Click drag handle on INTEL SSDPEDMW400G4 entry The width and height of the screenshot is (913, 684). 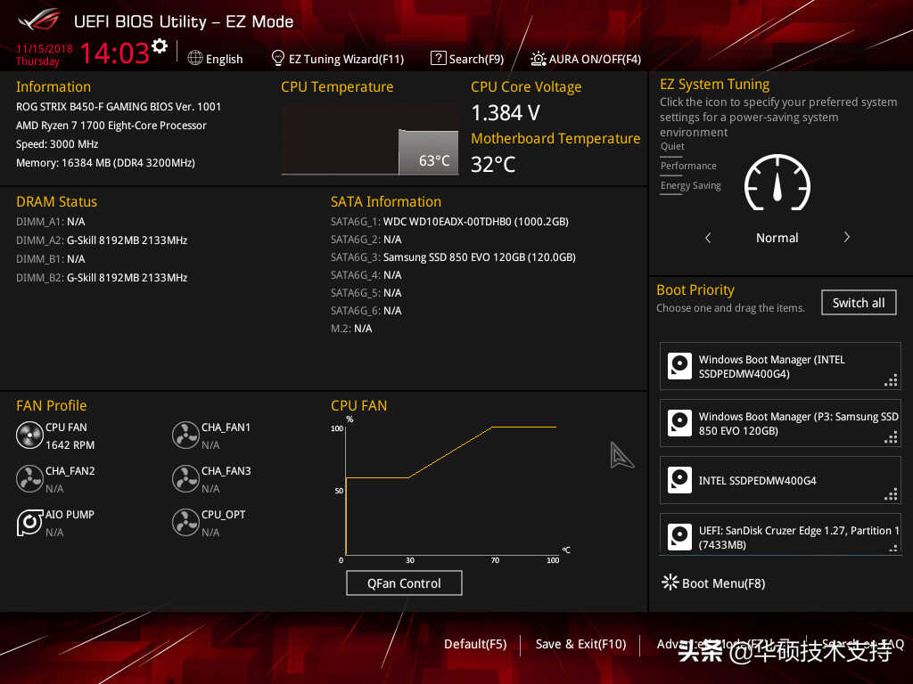[891, 495]
